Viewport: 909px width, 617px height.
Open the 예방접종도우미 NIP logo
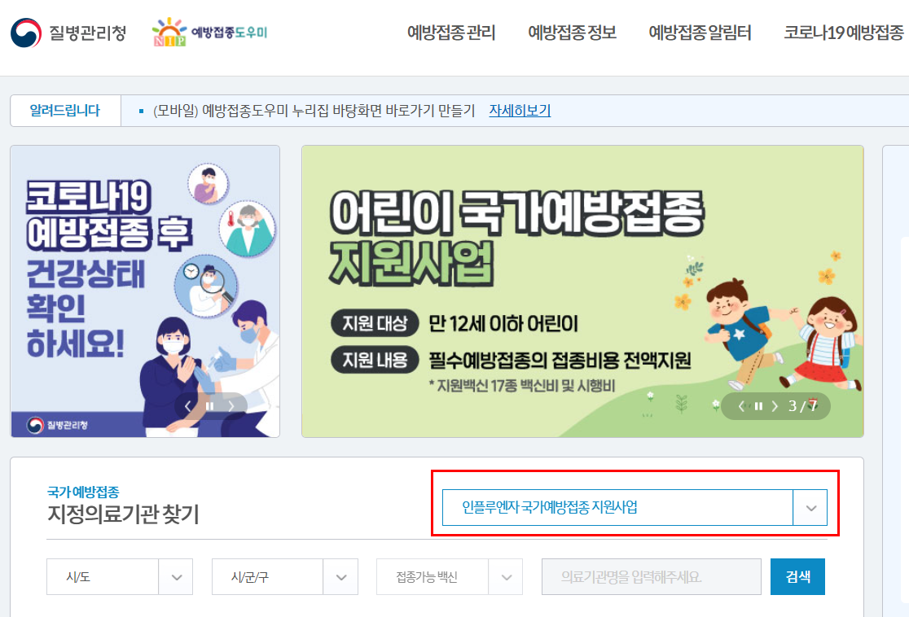point(210,32)
